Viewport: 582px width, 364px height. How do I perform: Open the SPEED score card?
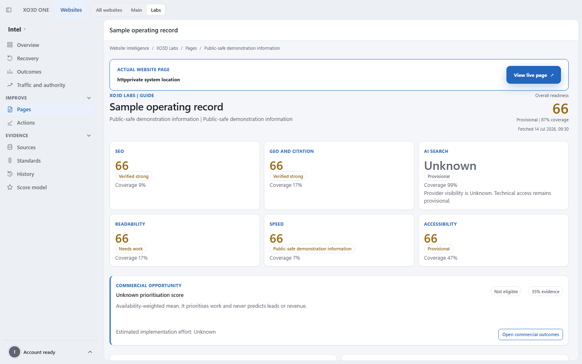click(x=339, y=240)
